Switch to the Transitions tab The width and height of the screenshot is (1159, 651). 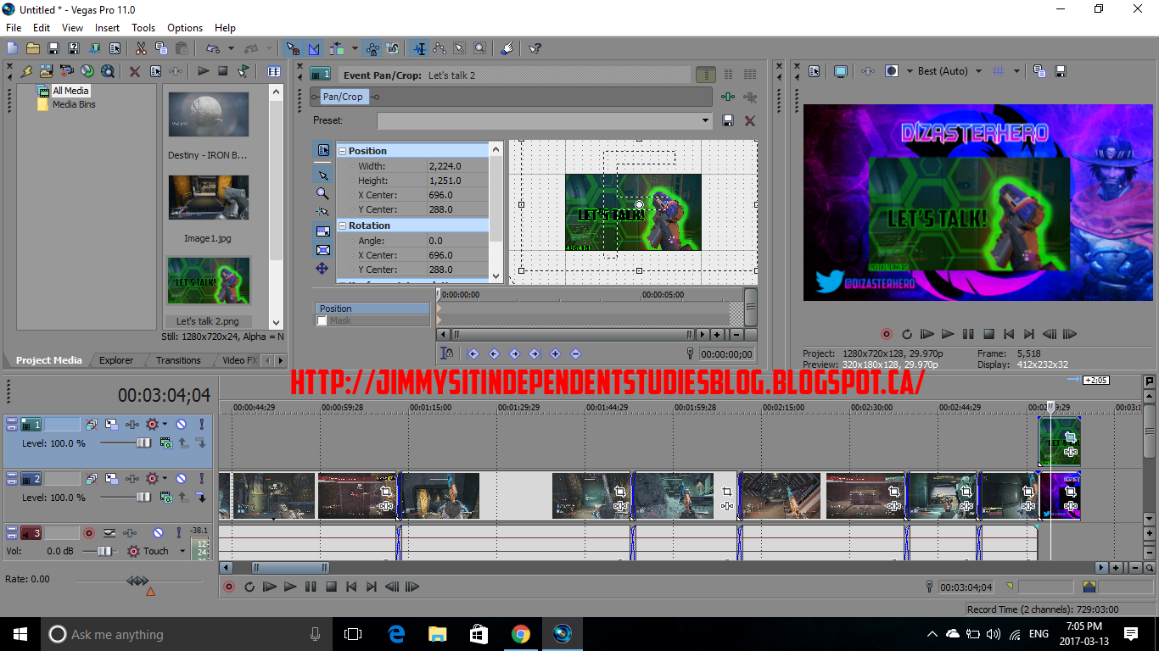click(178, 360)
